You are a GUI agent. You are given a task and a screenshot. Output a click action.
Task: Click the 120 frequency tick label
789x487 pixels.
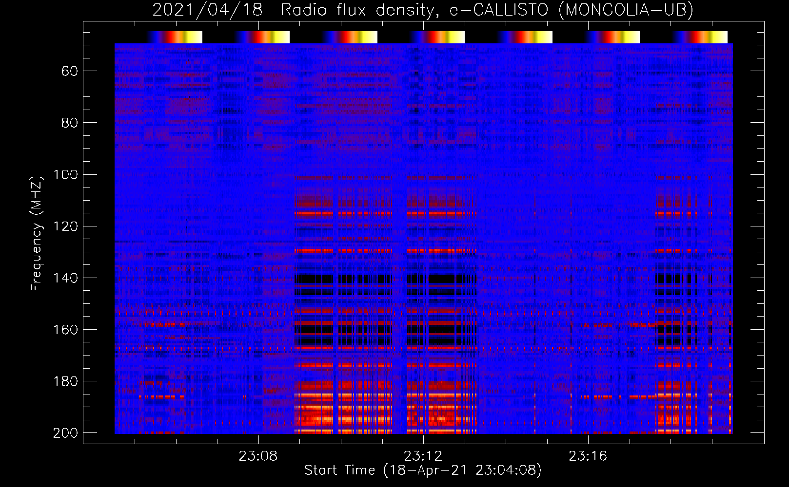point(66,226)
